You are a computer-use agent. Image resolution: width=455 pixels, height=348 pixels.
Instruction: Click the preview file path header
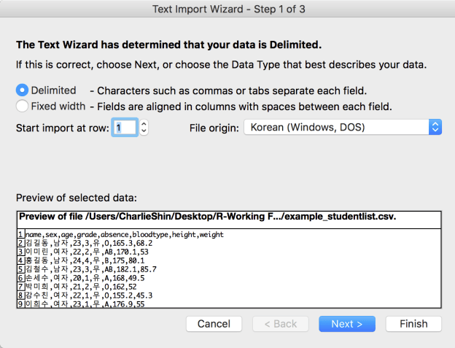click(208, 217)
